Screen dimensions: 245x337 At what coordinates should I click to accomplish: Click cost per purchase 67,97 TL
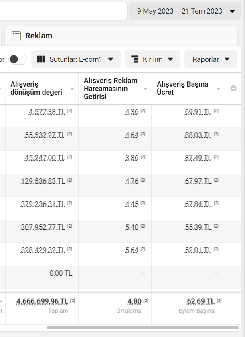198,181
